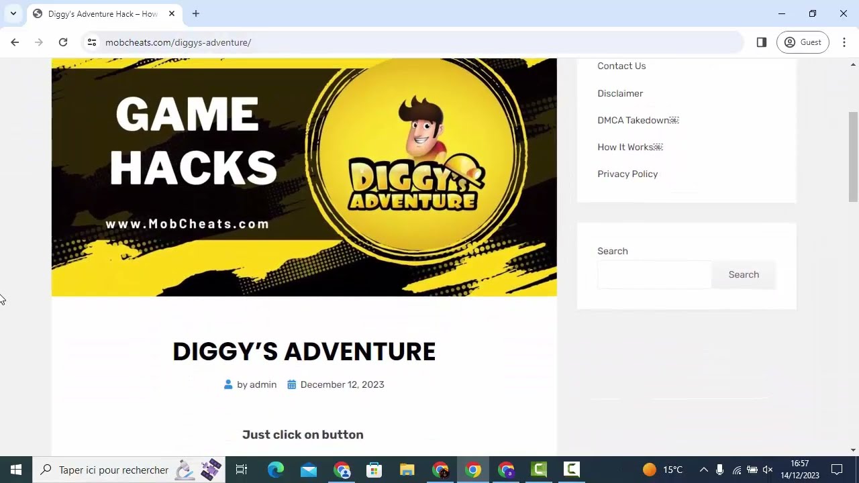Open the white Camtasia recorder taskbar icon
The width and height of the screenshot is (859, 483).
572,470
